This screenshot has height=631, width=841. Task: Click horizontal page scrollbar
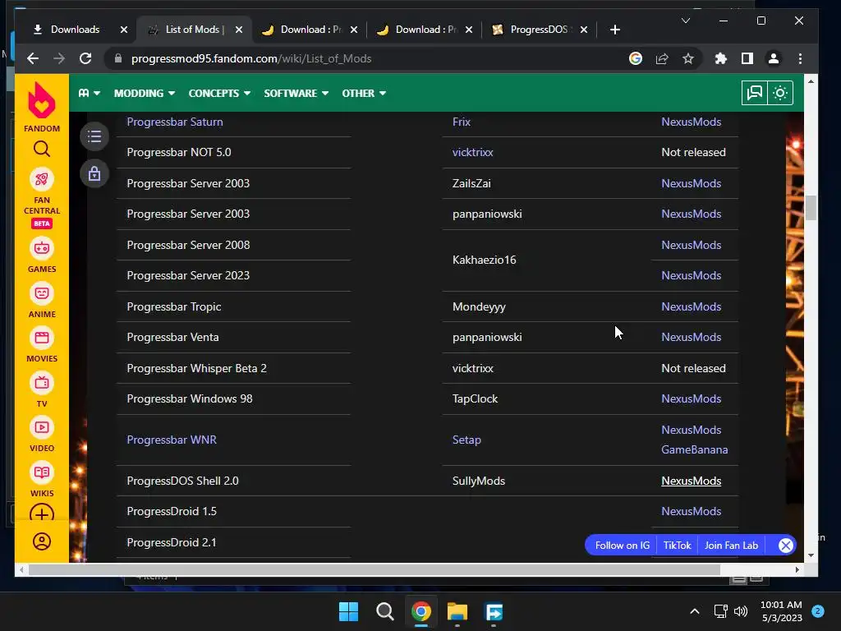coord(375,570)
